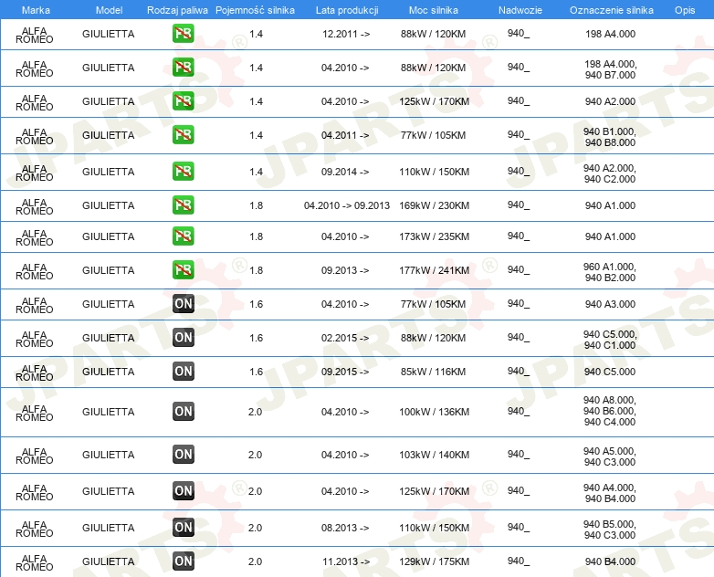Screen dimensions: 714x577
Task: Click the Marka column header
Action: click(36, 10)
